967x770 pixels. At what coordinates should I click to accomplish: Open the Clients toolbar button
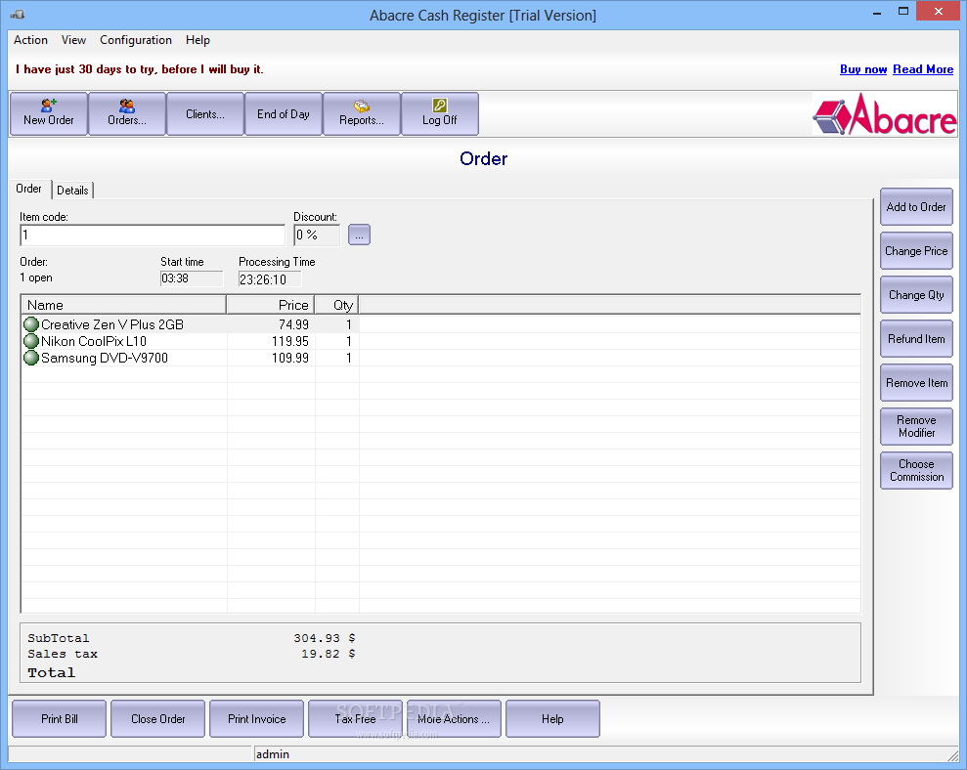point(205,114)
